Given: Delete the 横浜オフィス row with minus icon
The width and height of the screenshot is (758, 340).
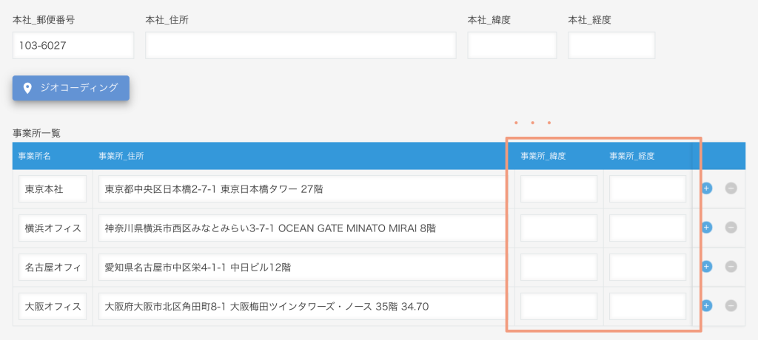Looking at the screenshot, I should click(731, 228).
